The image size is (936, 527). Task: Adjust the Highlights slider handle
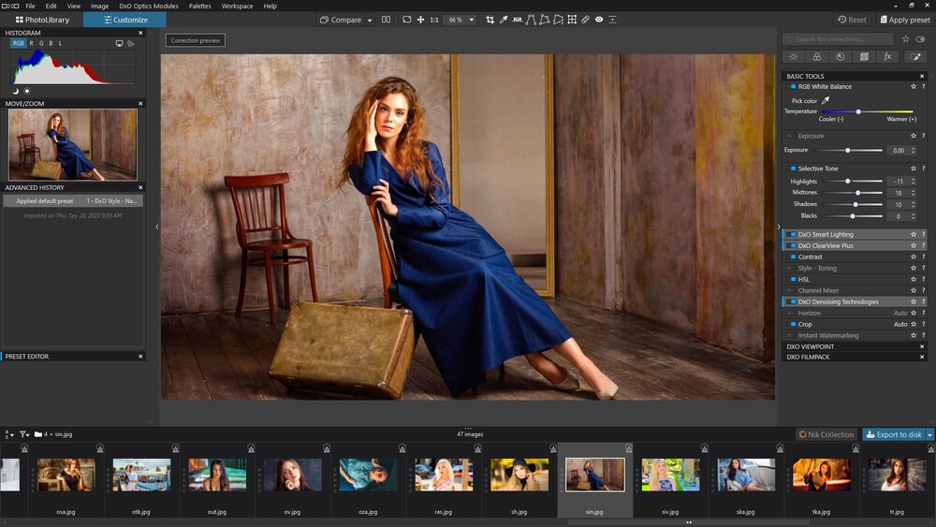pyautogui.click(x=848, y=181)
